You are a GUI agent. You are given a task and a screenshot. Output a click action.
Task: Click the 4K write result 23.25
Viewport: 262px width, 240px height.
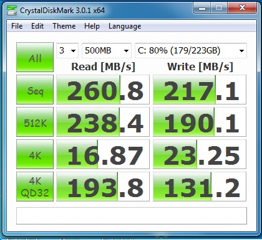tap(200, 154)
